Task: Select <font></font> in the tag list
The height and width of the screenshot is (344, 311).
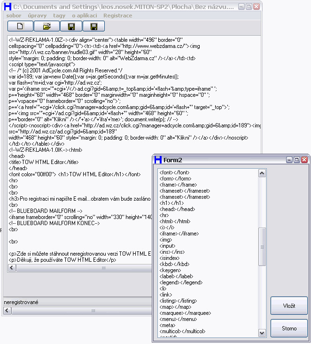Action: [x=174, y=172]
